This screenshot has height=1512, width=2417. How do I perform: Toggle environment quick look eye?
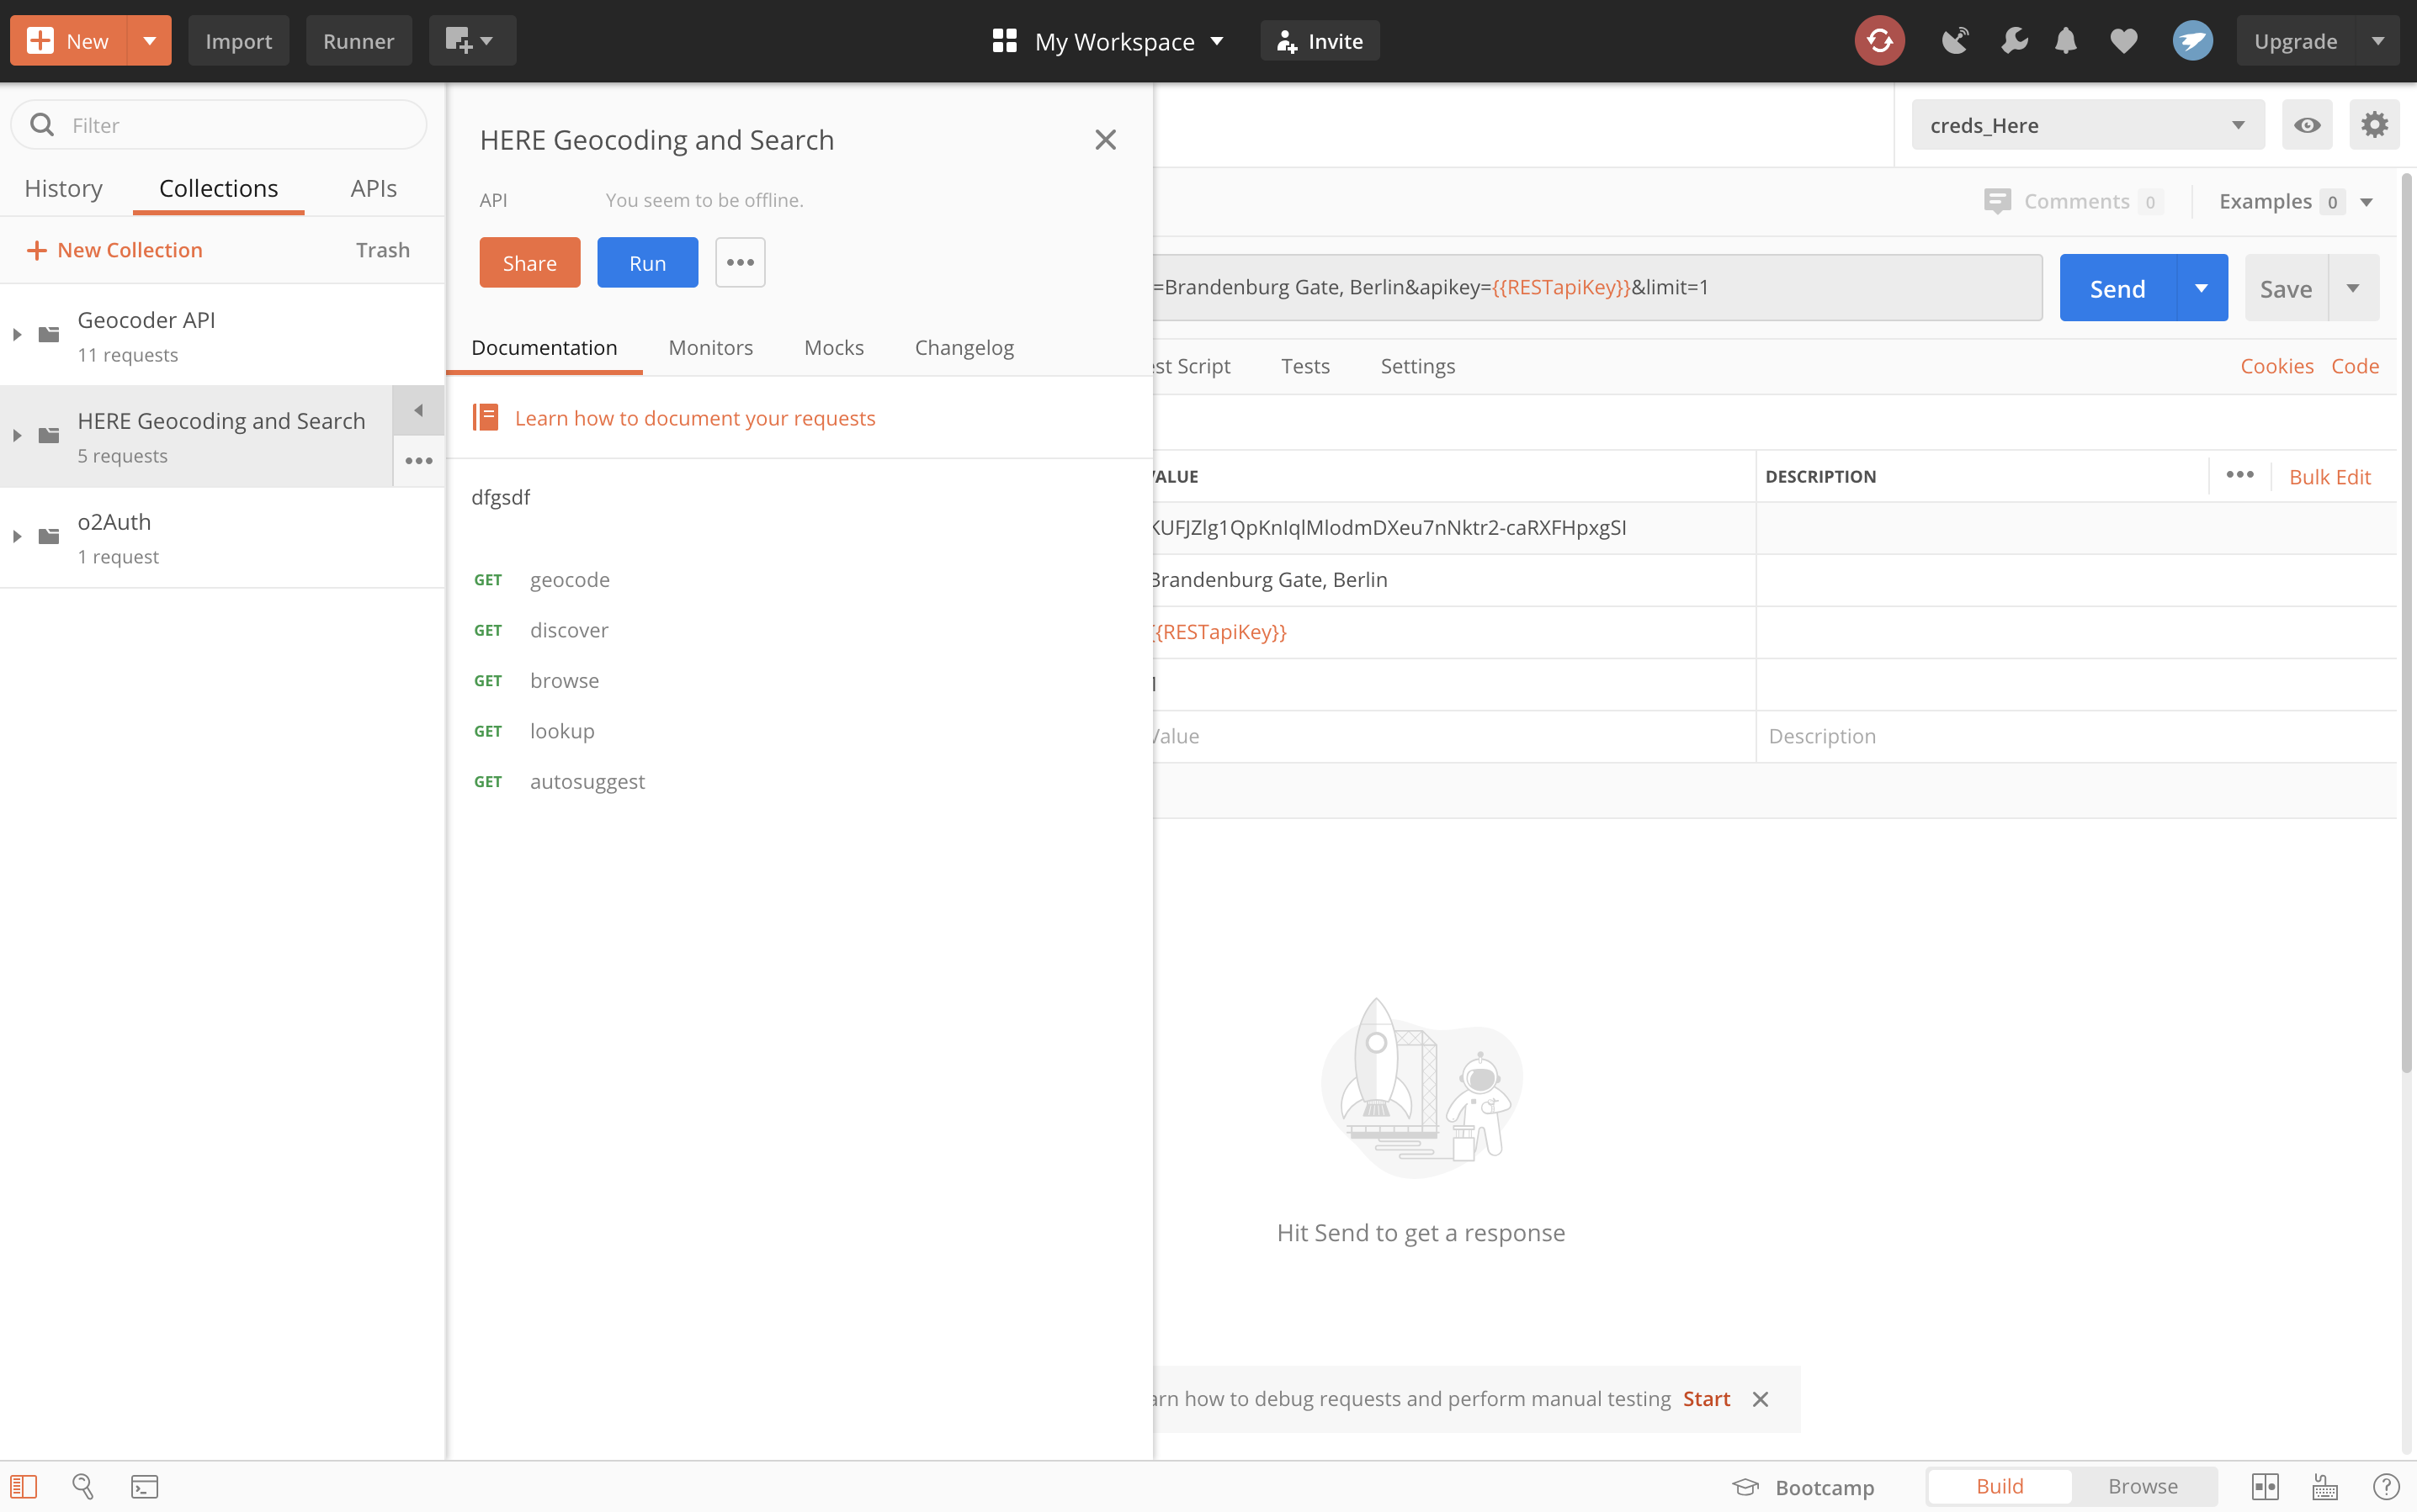click(x=2307, y=125)
